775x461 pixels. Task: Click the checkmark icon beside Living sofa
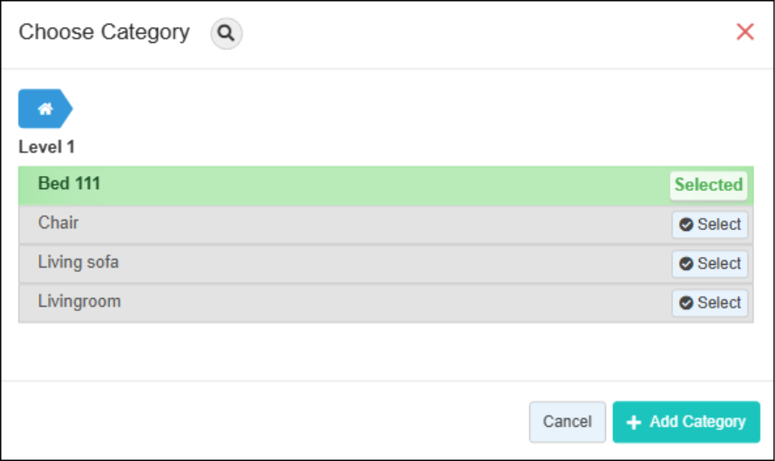tap(686, 264)
